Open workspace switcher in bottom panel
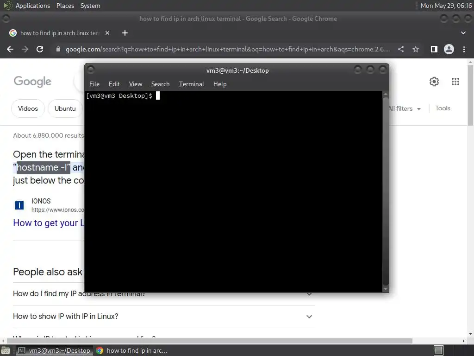This screenshot has width=474, height=356. 439,350
